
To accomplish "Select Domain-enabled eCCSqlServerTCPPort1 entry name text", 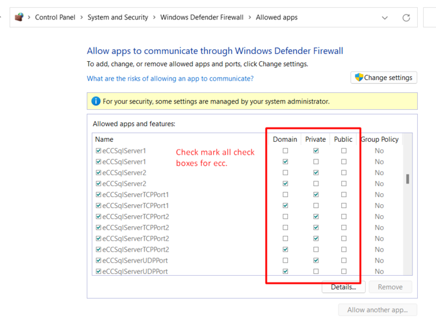I will 135,206.
